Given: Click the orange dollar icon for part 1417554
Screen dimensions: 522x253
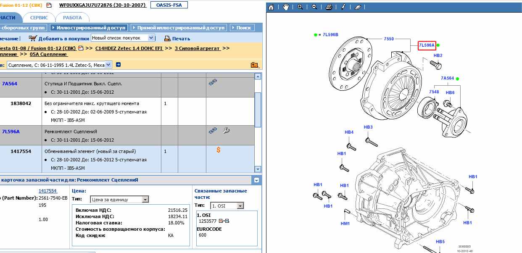Looking at the screenshot, I should (x=219, y=150).
